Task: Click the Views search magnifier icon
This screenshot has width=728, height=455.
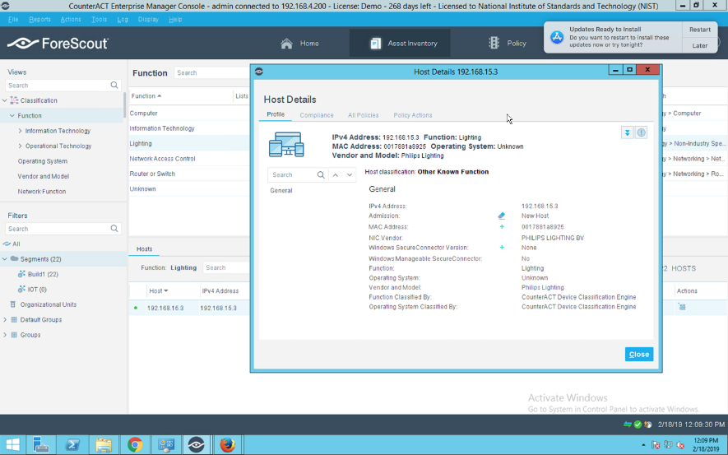Action: [114, 86]
